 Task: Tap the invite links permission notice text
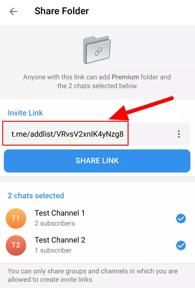click(93, 275)
